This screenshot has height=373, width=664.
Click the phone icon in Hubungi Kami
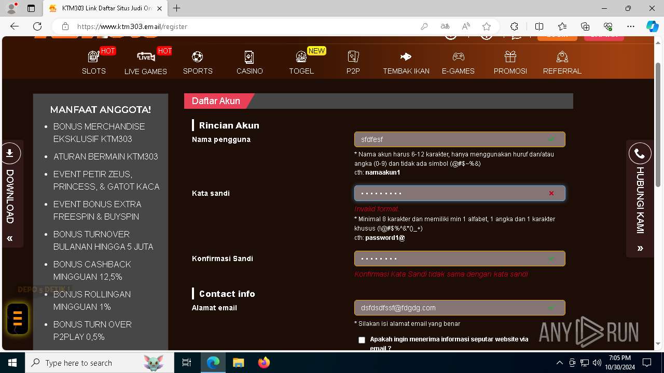pyautogui.click(x=640, y=154)
